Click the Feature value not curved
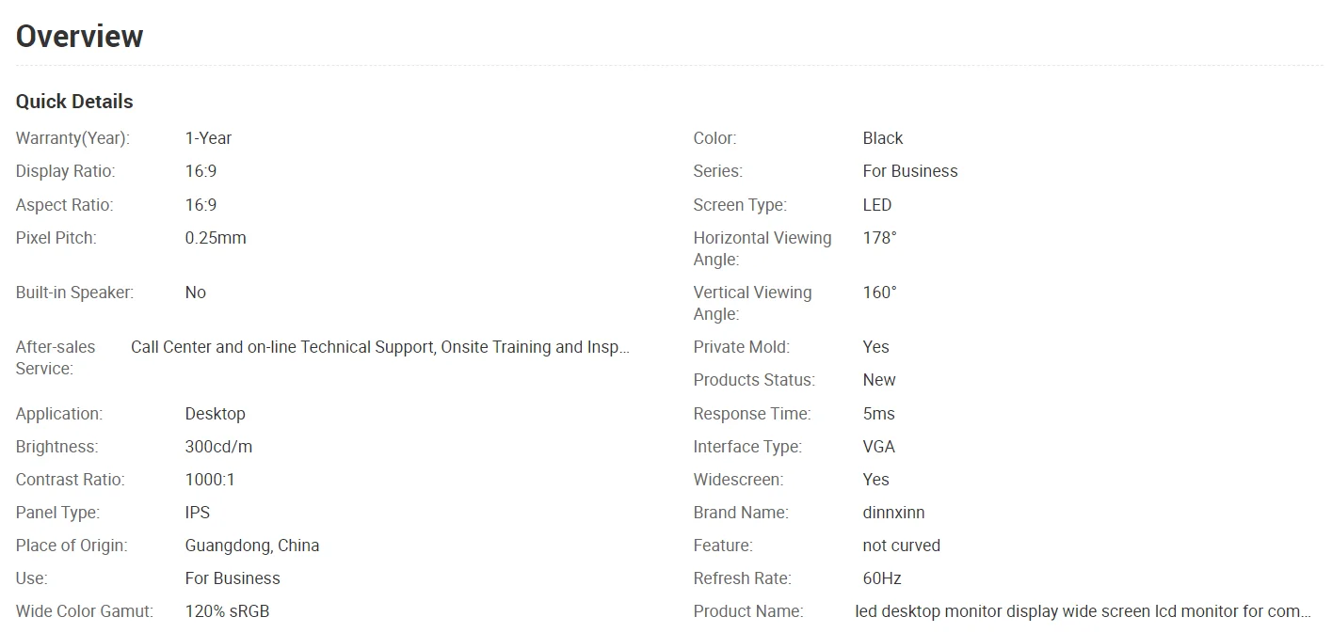 click(x=902, y=546)
